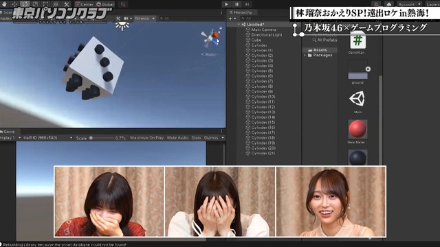440x247 pixels.
Task: Toggle the Scene view Gizmos button
Action: click(x=142, y=19)
